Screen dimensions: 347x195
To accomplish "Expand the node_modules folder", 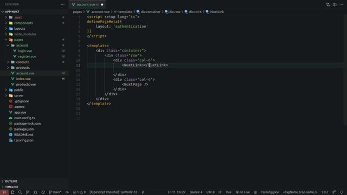I will coord(6,34).
